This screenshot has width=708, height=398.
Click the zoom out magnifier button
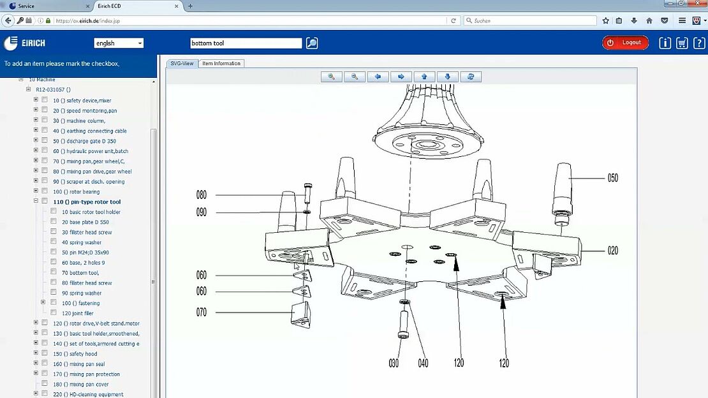[x=355, y=77]
